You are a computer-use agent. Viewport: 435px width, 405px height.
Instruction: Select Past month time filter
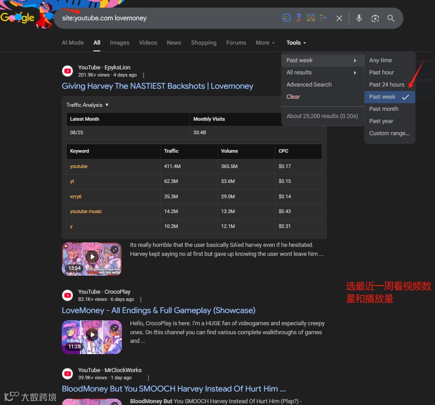[389, 109]
